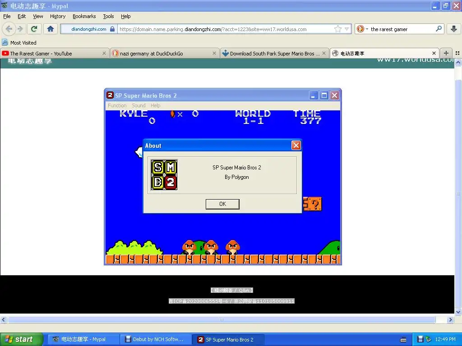462x346 pixels.
Task: Click the system clock showing 12:49 PM
Action: pos(445,339)
